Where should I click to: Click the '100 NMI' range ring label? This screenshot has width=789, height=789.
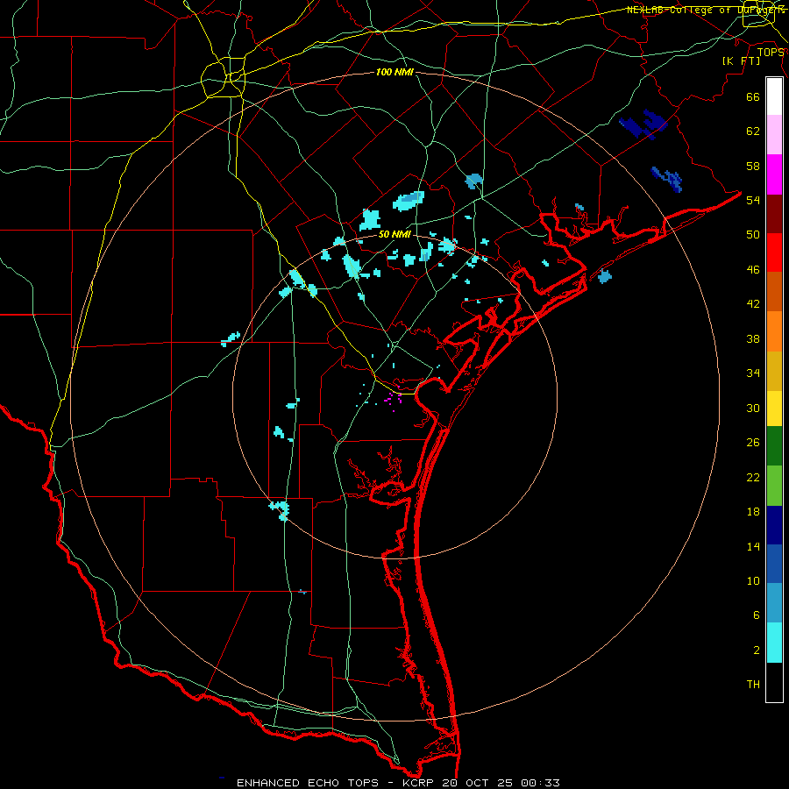click(394, 73)
